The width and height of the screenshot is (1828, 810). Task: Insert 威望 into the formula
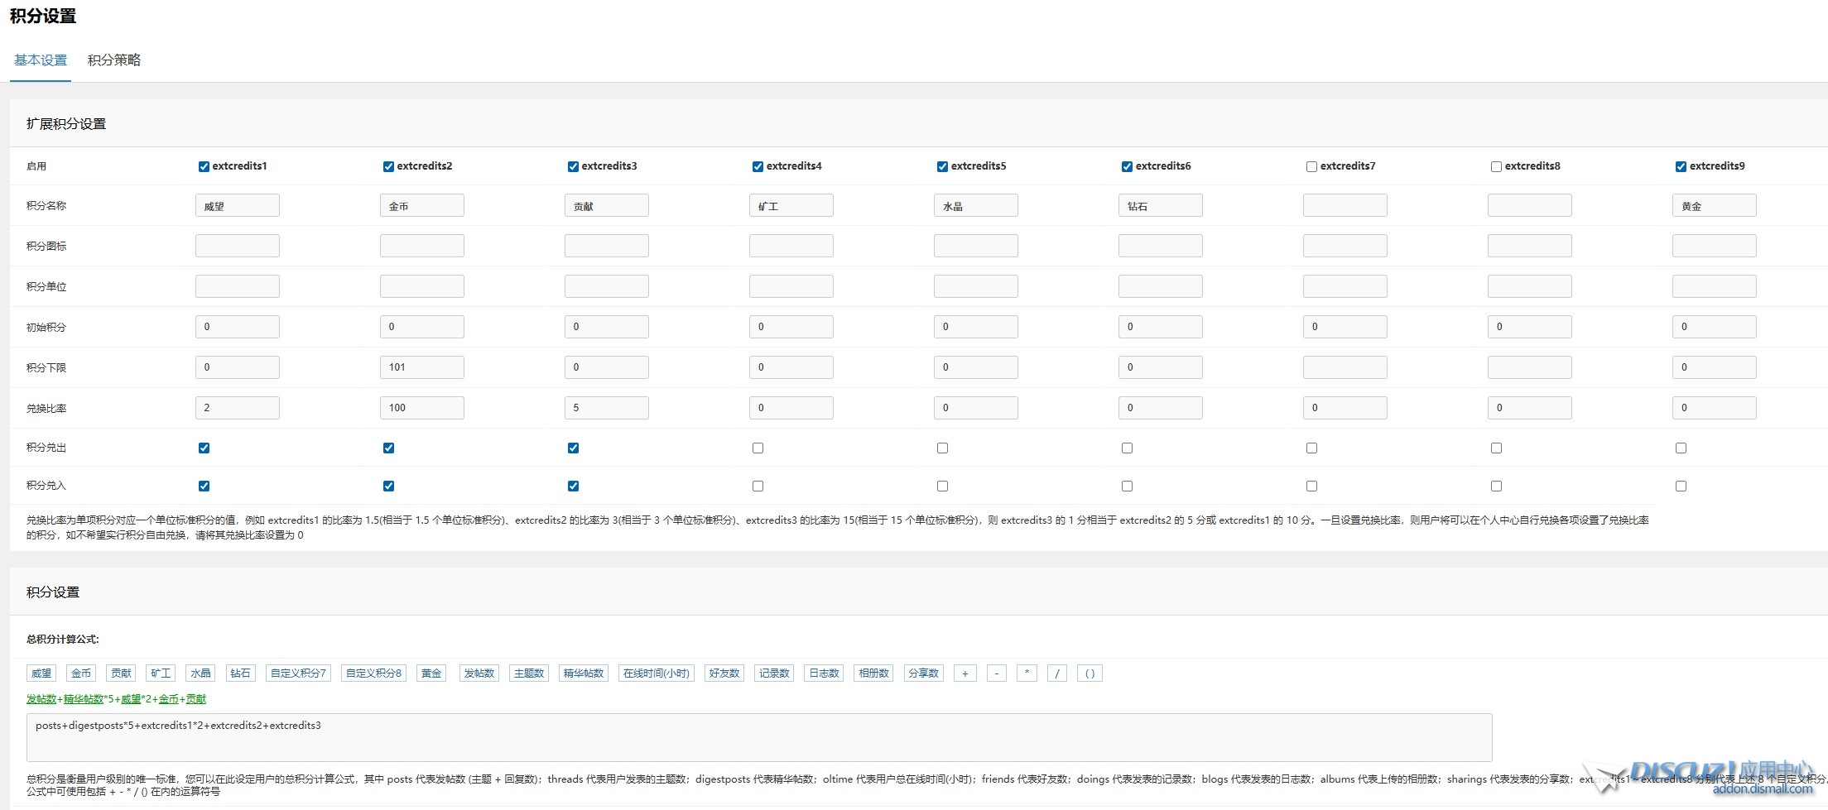tap(41, 673)
